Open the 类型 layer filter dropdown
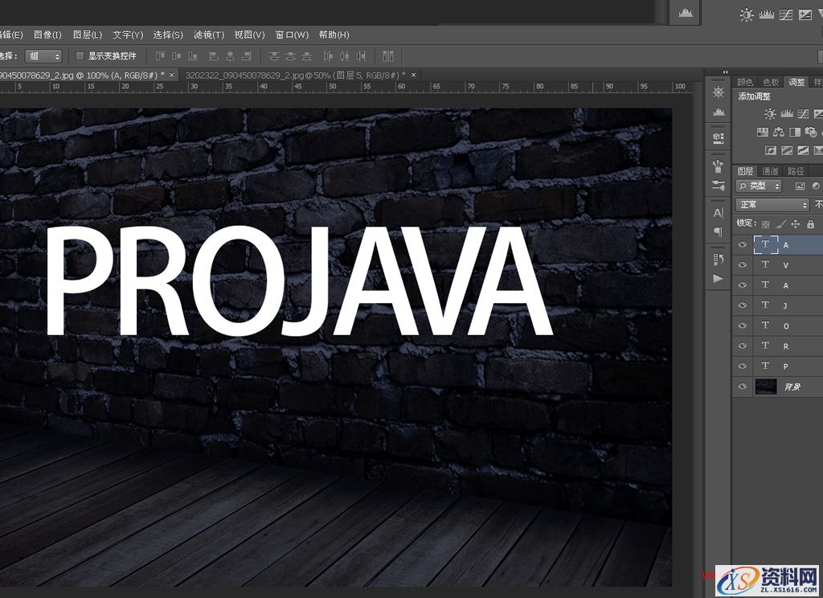Viewport: 823px width, 598px height. click(x=760, y=186)
